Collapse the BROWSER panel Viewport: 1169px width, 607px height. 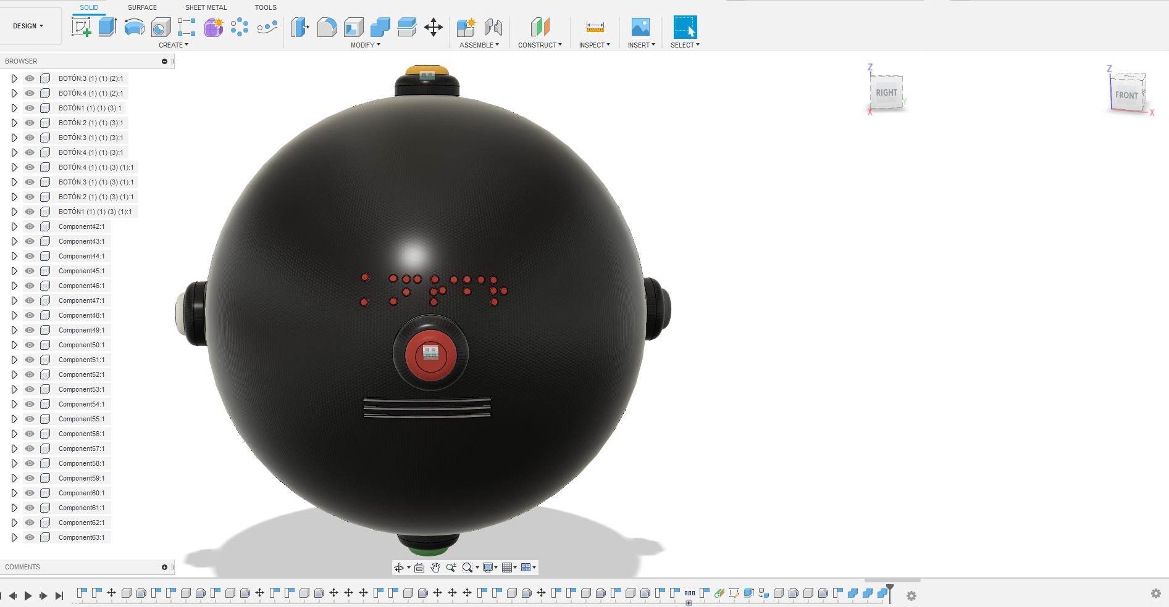(x=164, y=61)
